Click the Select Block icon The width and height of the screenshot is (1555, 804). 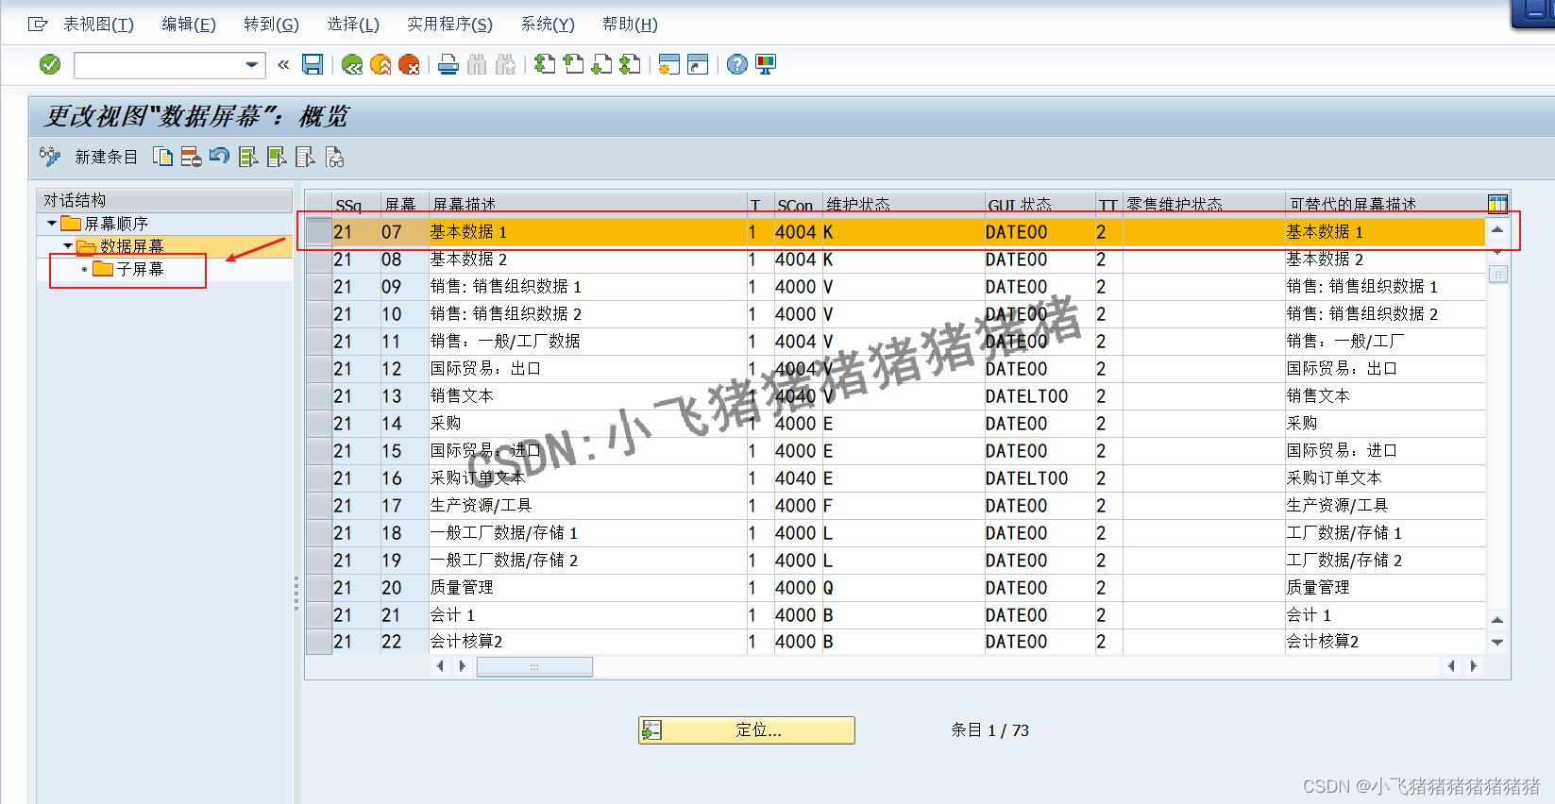point(277,157)
